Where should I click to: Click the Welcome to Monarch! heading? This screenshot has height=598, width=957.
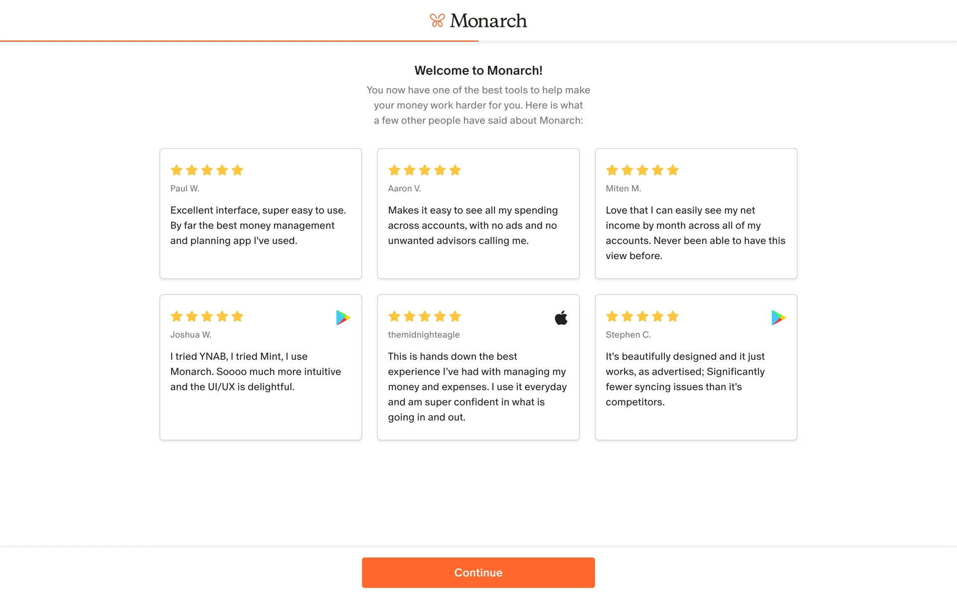[478, 71]
